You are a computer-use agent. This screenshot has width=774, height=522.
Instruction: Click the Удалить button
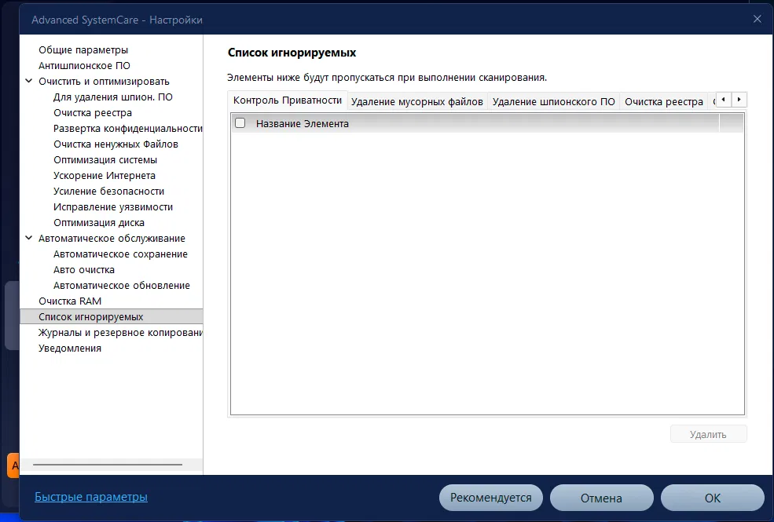pyautogui.click(x=708, y=434)
